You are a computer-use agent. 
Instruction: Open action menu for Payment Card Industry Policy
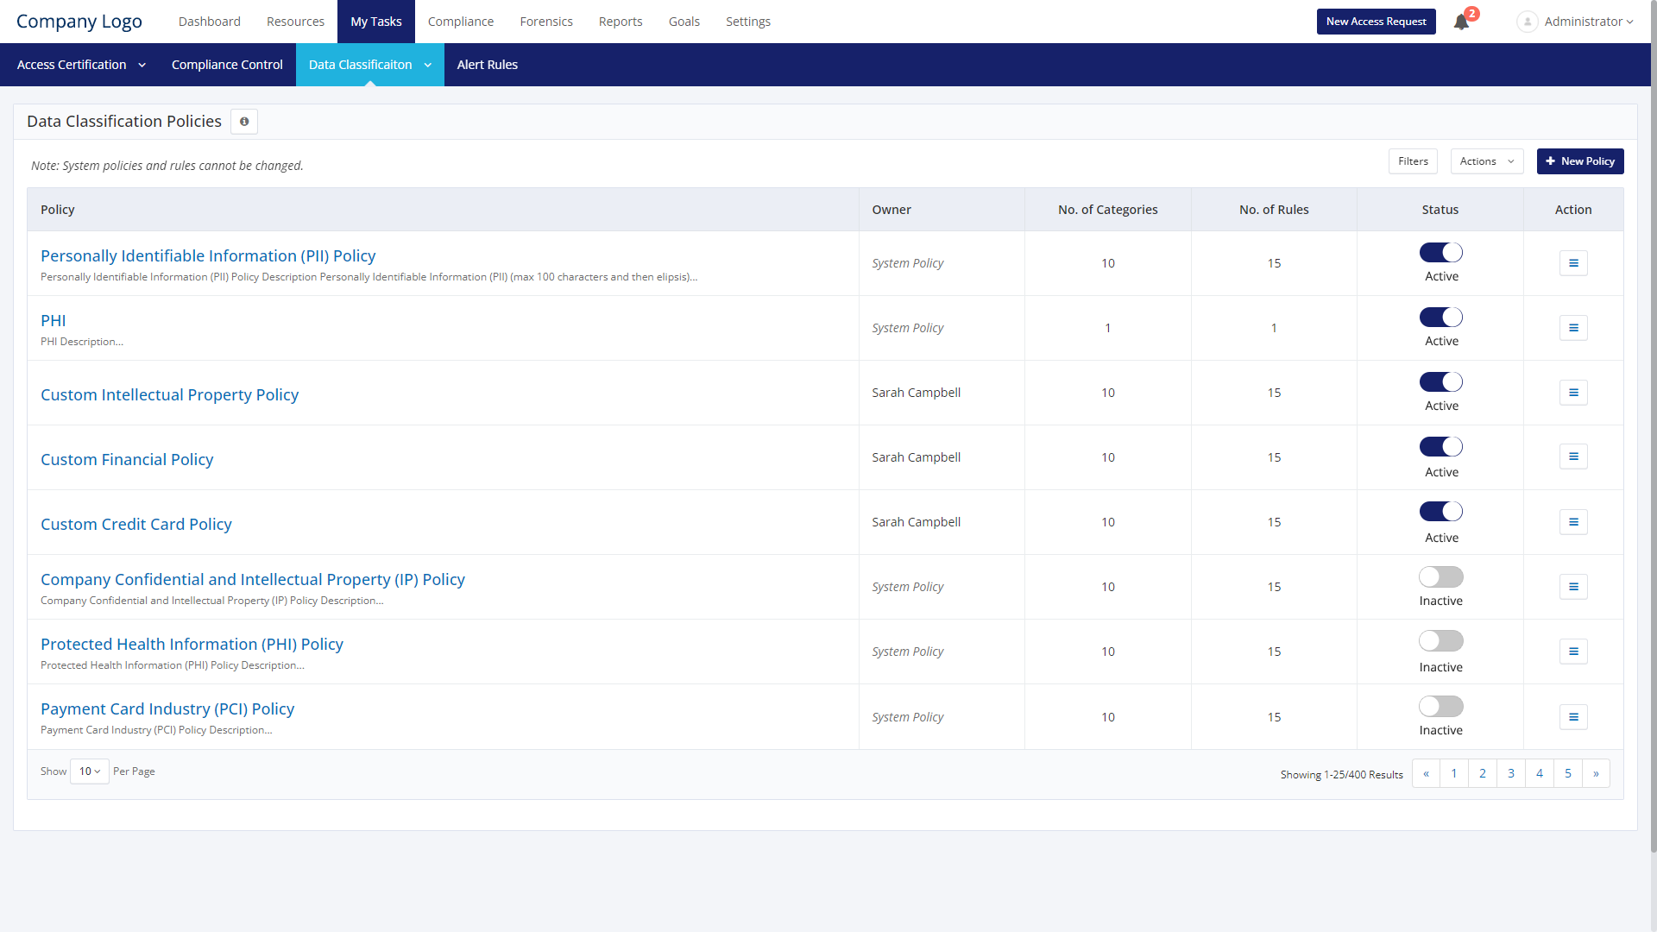[x=1573, y=717]
